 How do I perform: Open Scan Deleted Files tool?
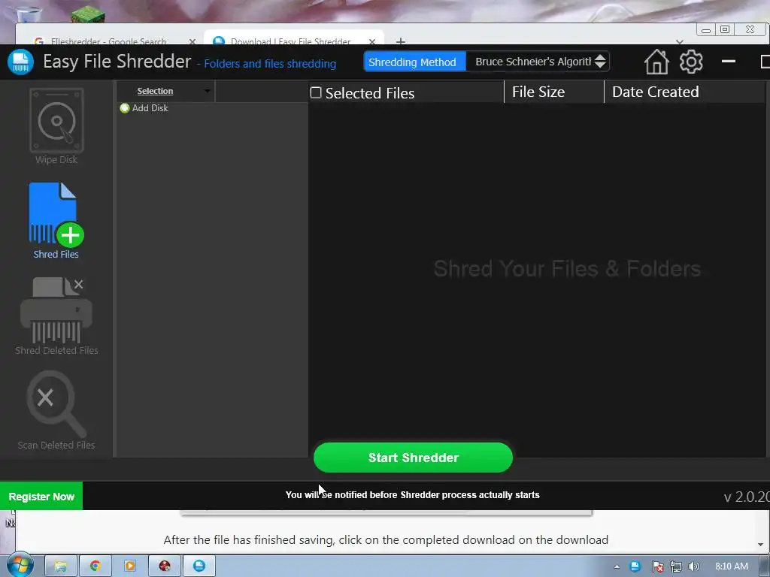coord(56,410)
